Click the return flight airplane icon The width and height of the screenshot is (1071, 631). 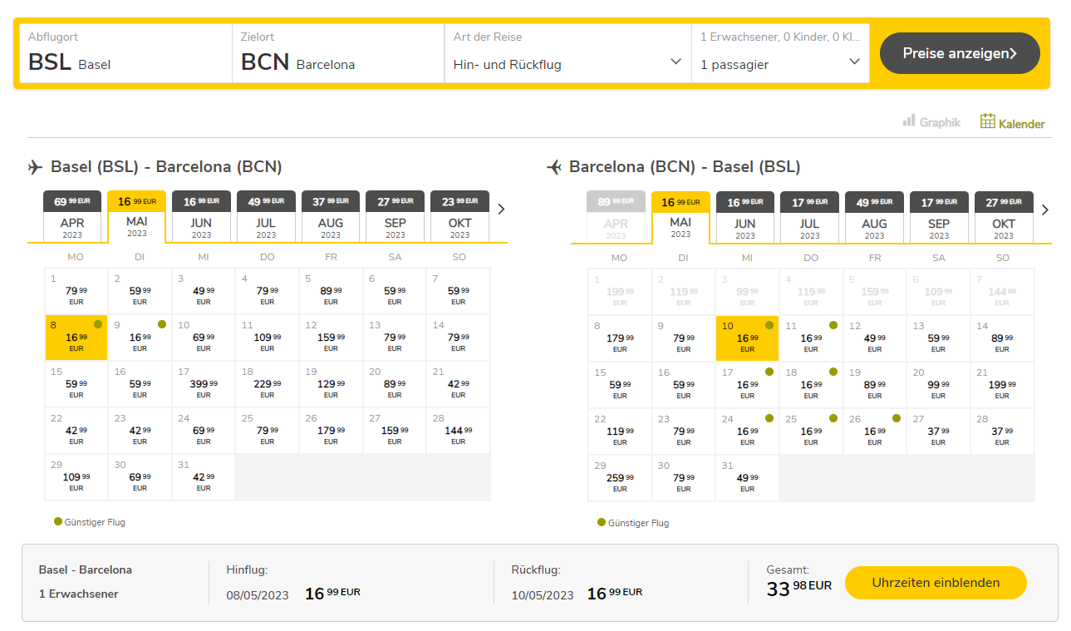click(x=554, y=167)
